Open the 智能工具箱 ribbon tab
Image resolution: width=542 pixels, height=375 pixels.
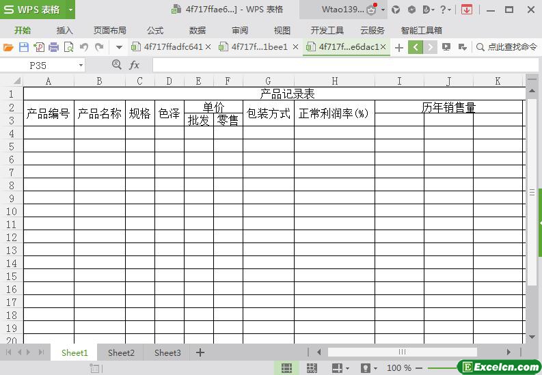tap(421, 30)
